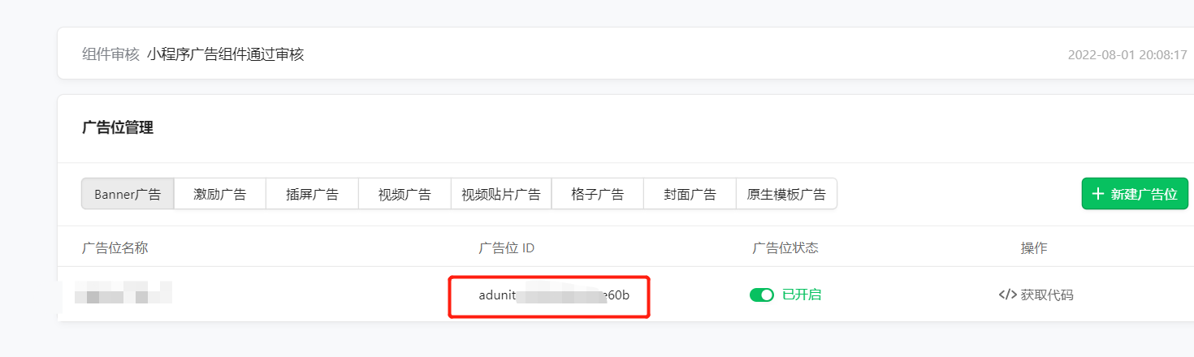Click the plus icon on 新建广告位
This screenshot has height=357, width=1194.
[x=1098, y=194]
